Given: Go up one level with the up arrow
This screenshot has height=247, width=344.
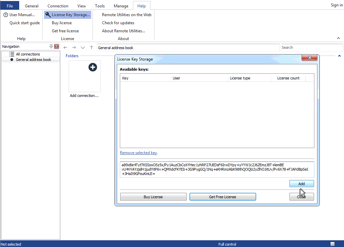Looking at the screenshot, I should (x=92, y=48).
